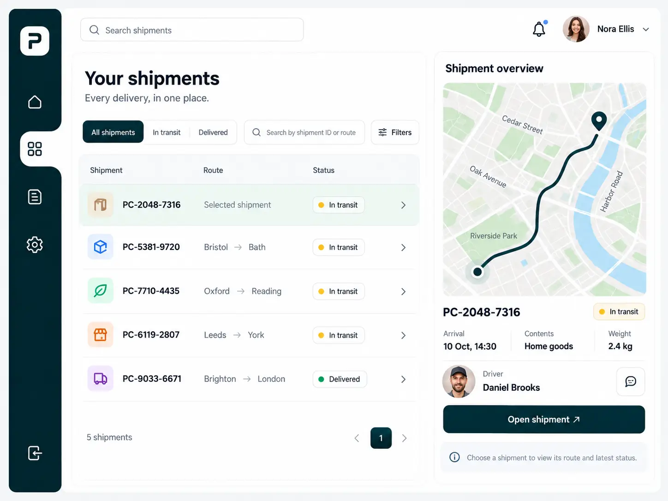
Task: Click the Delivered status badge for PC-9033-6671
Action: tap(340, 379)
